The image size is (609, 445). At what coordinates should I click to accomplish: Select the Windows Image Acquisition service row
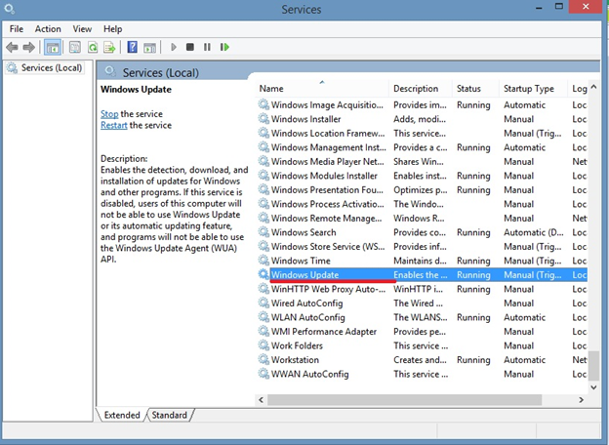tap(423, 104)
